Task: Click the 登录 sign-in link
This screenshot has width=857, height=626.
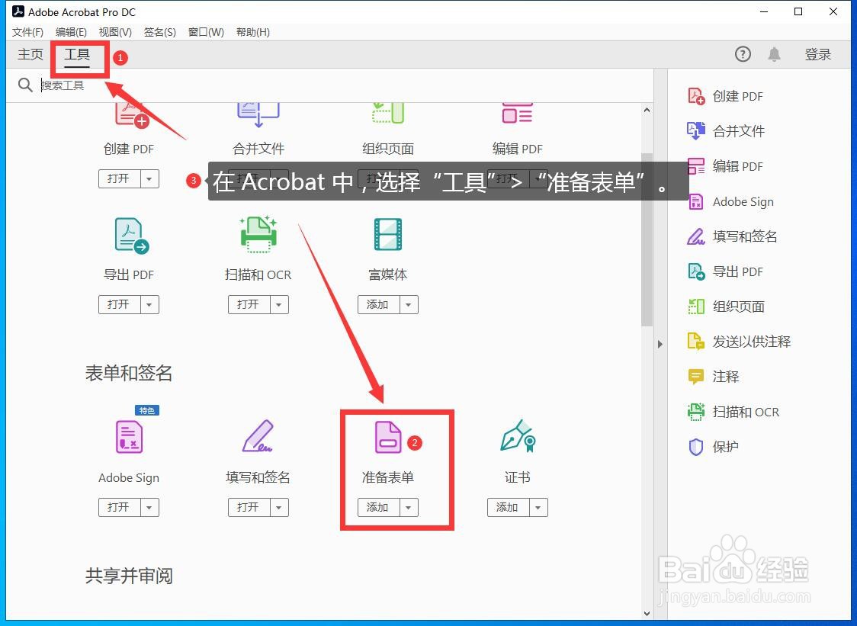Action: [x=817, y=54]
